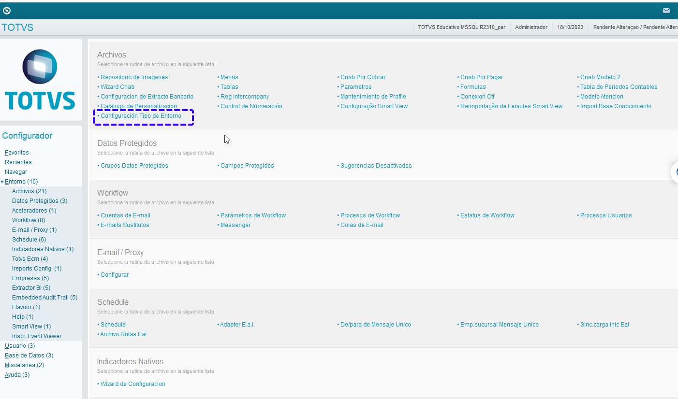Select Navegar in the sidebar
Screen dimensions: 678x399
click(16, 172)
